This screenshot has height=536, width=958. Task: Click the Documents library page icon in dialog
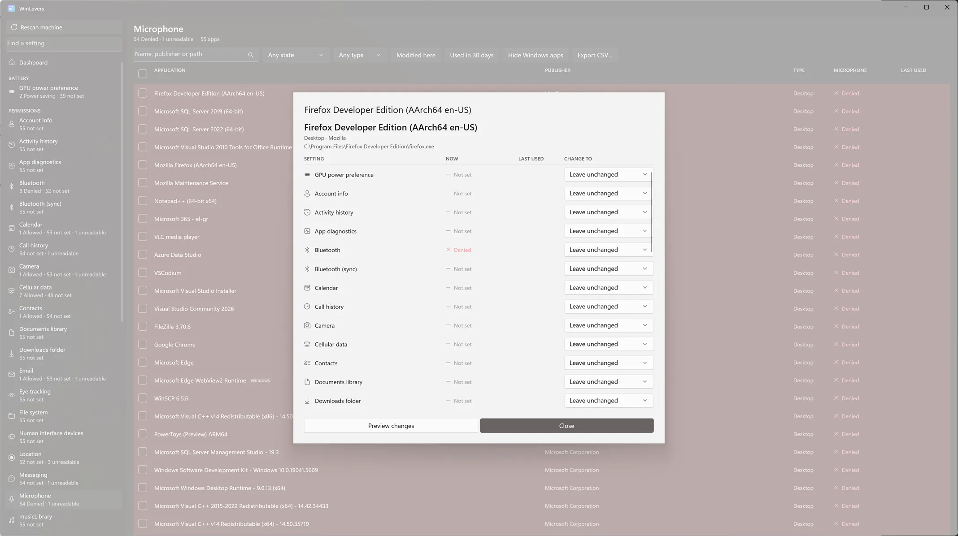tap(307, 382)
